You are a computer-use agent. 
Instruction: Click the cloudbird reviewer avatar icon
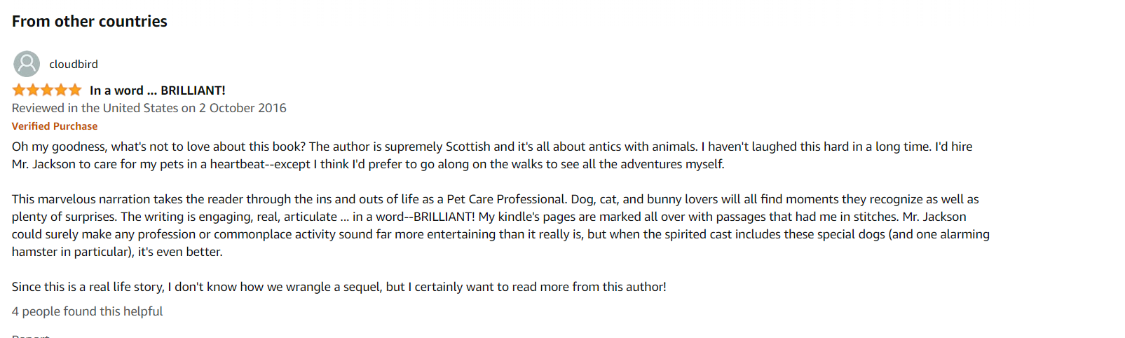tap(27, 64)
